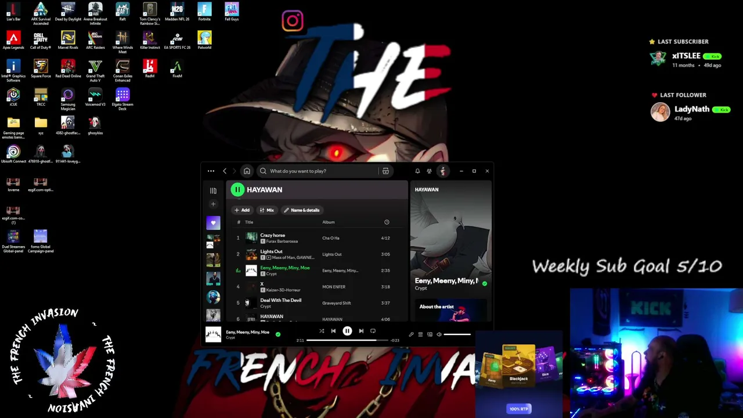The height and width of the screenshot is (418, 743).
Task: Sort by the Album column header
Action: pyautogui.click(x=329, y=222)
